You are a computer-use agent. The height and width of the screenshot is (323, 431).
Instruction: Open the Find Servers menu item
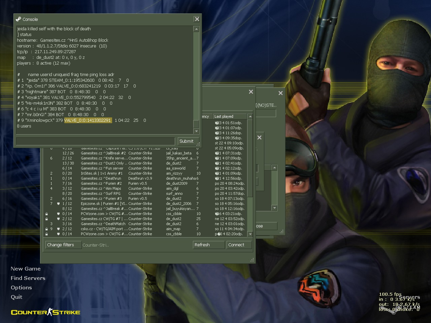tap(28, 278)
